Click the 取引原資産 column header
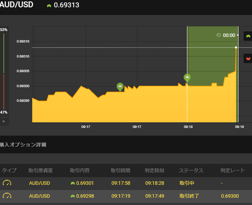252x205 pixels. [40, 170]
